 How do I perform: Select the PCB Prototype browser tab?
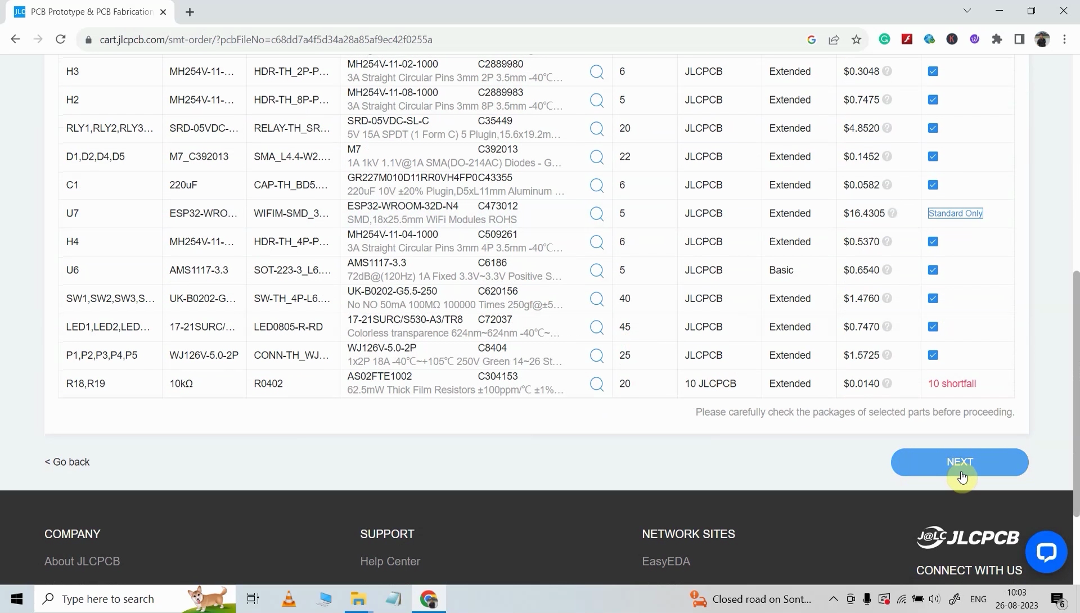[x=90, y=12]
